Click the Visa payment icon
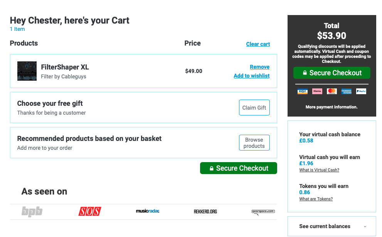Image resolution: width=382 pixels, height=237 pixels. click(x=302, y=91)
